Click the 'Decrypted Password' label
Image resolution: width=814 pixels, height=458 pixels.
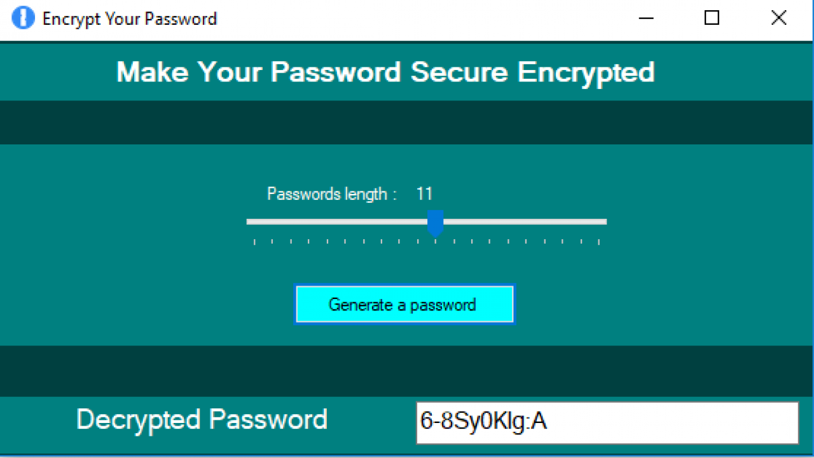click(x=202, y=419)
